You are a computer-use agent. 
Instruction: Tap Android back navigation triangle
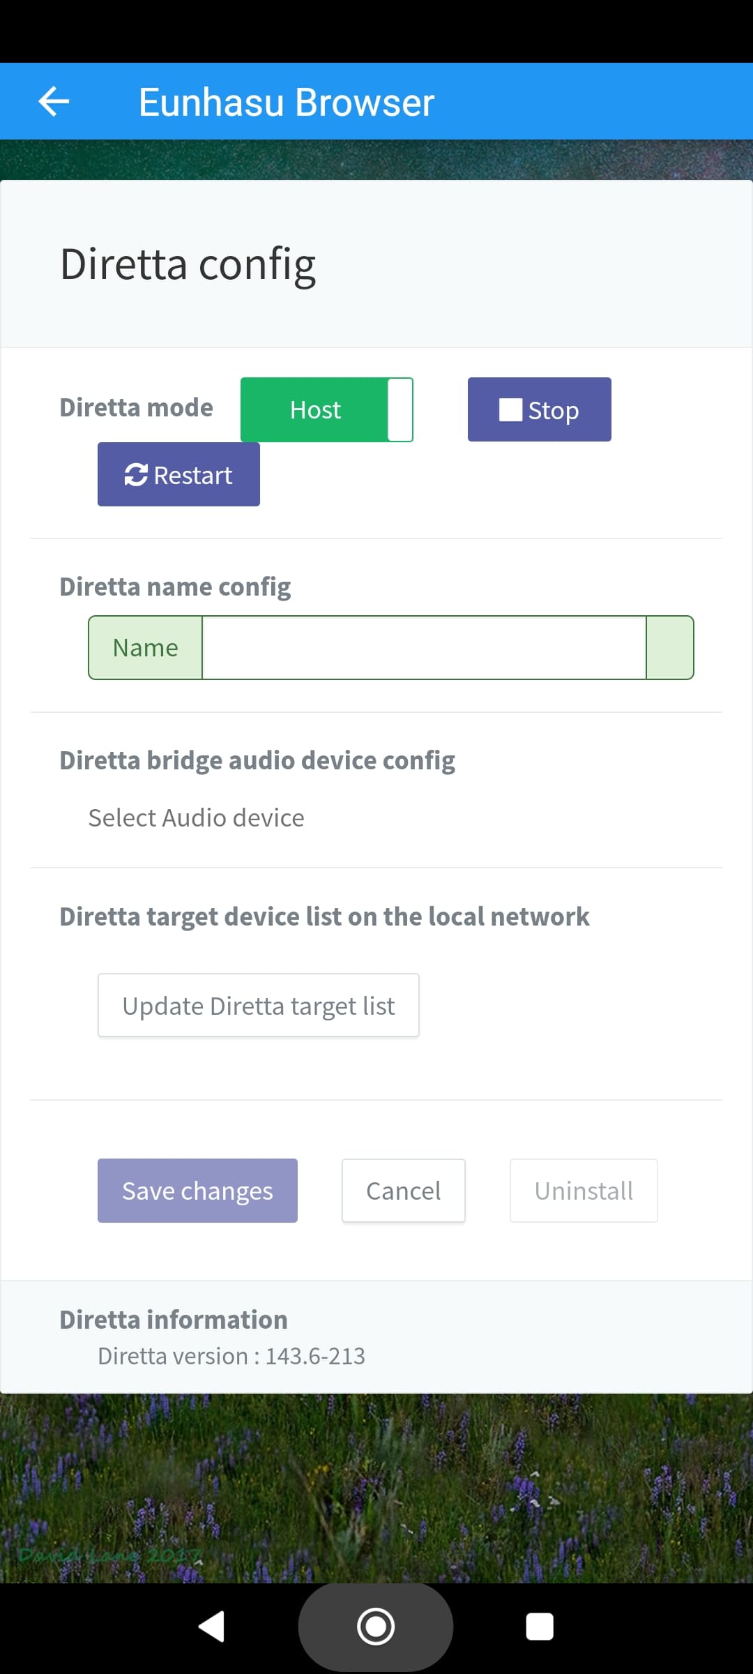click(211, 1627)
